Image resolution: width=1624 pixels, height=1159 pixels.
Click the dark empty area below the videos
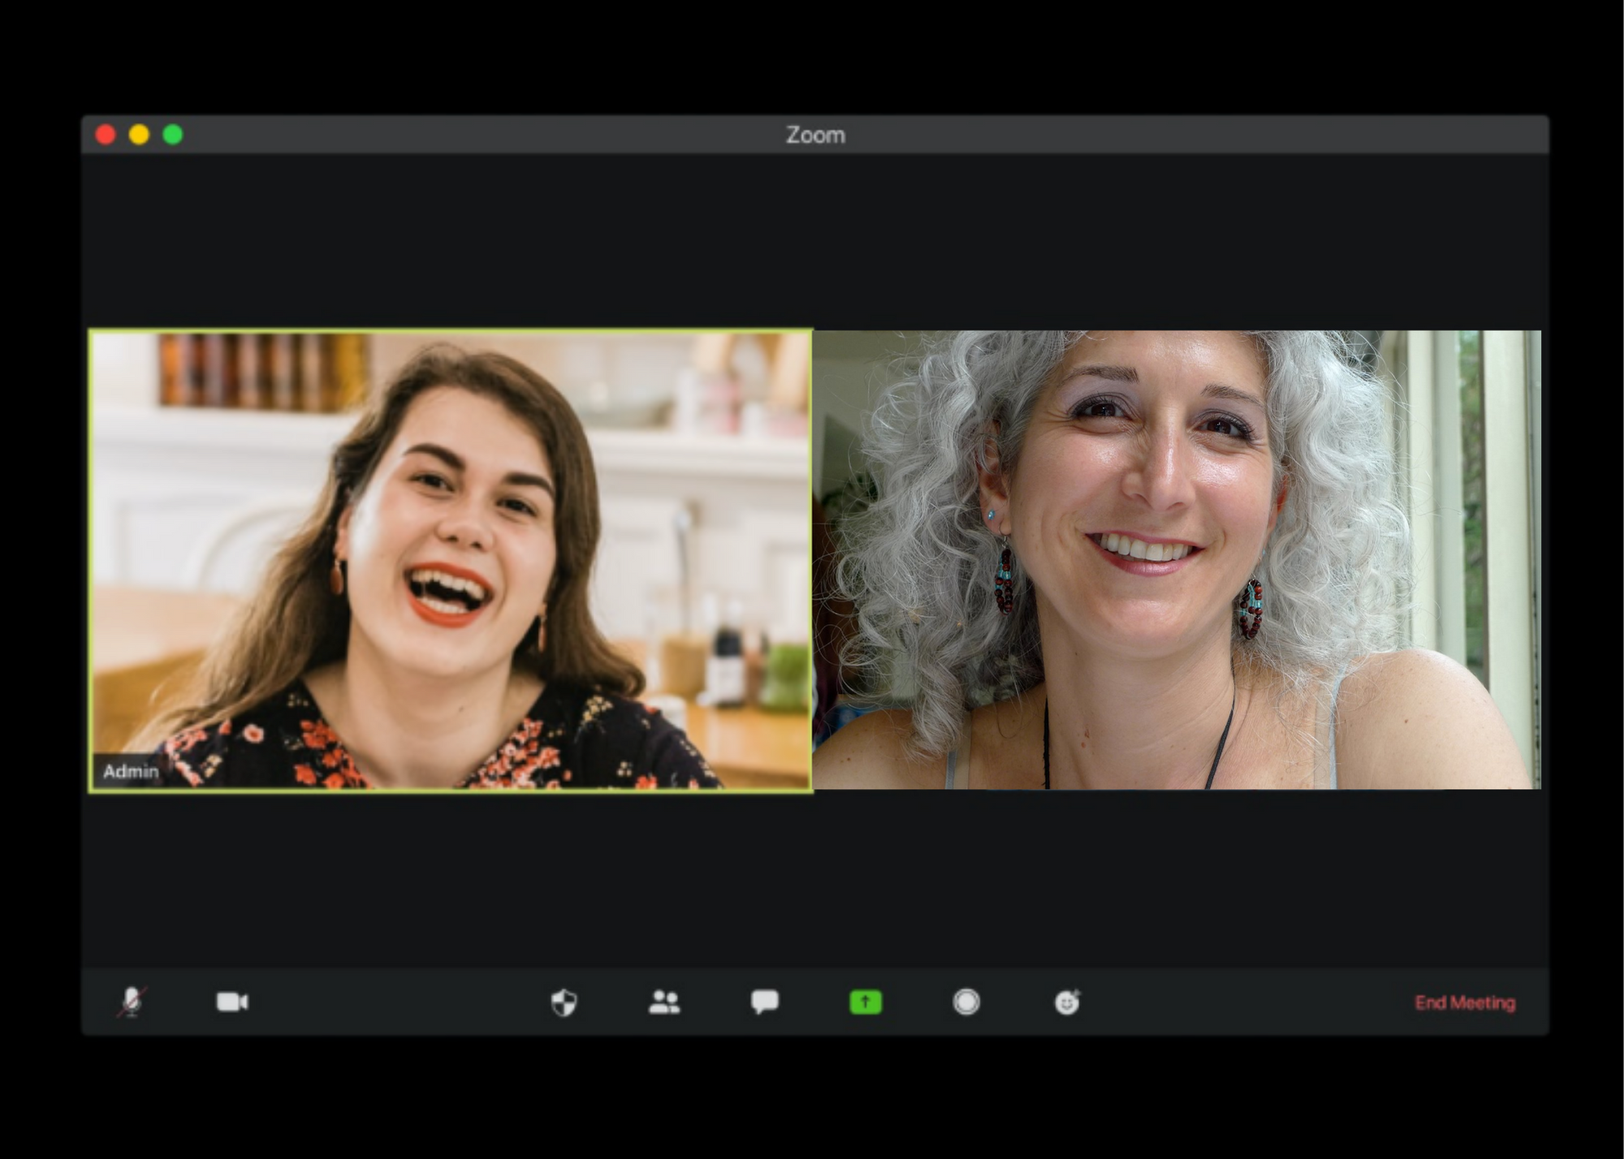[815, 878]
